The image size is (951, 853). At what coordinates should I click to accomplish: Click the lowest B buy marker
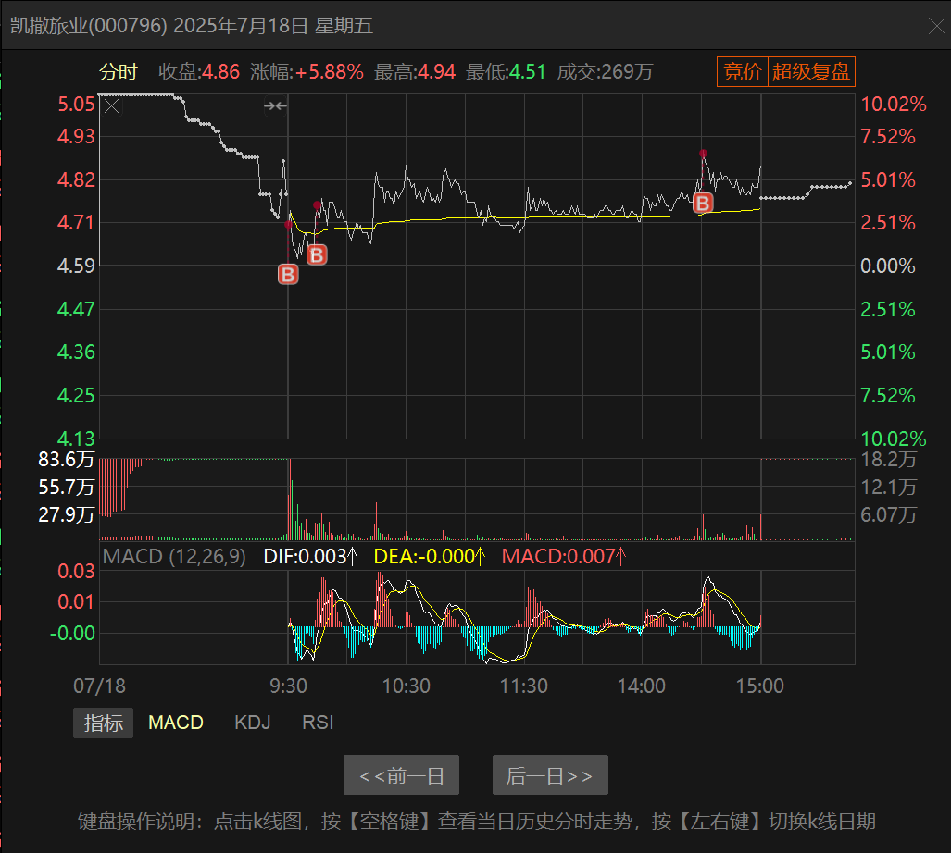tap(288, 275)
